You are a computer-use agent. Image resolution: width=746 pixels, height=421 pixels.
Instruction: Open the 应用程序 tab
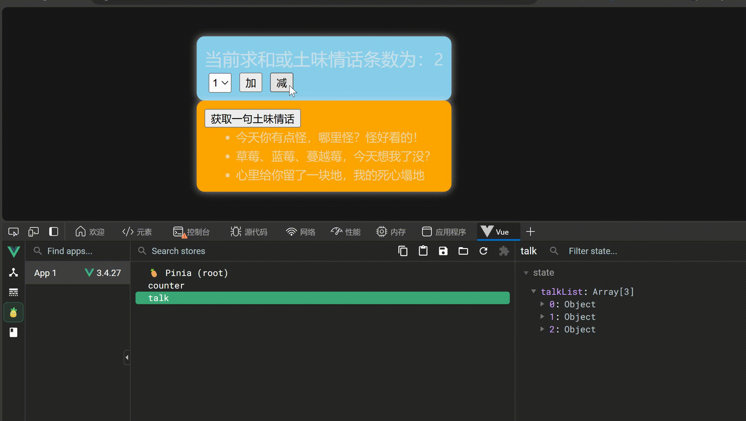[444, 232]
